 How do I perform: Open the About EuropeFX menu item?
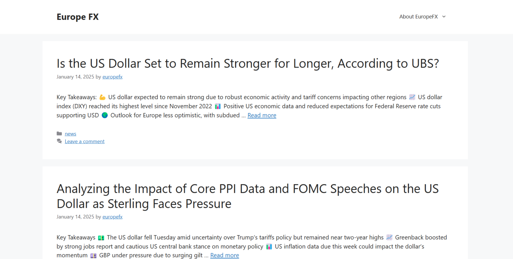(x=418, y=17)
